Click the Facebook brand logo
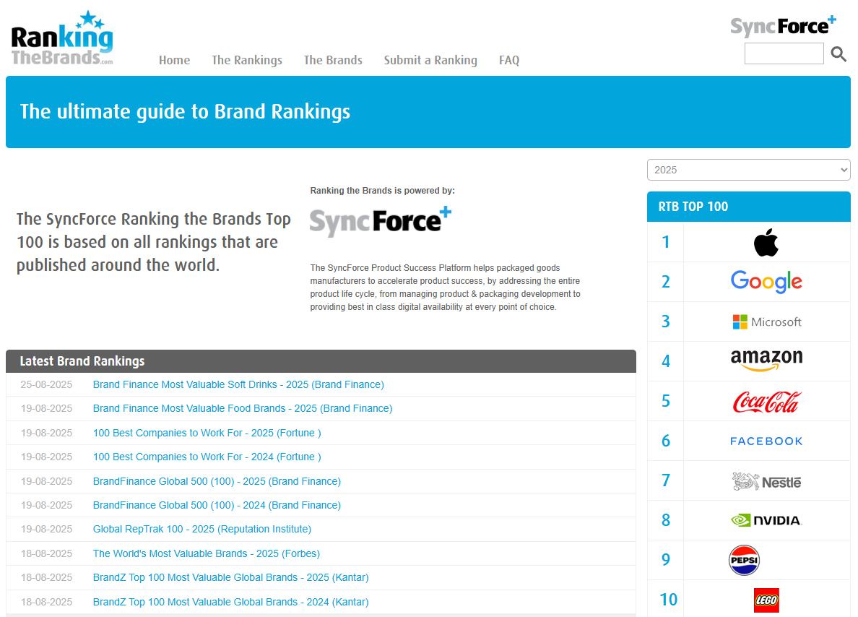Screen dimensions: 858x617 pyautogui.click(x=766, y=441)
